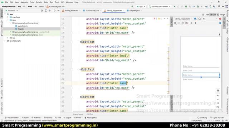
Task: Expand the Gradle Scripts node
Action: coord(5,41)
